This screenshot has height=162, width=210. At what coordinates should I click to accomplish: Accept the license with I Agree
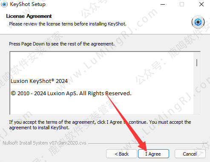tap(153, 154)
